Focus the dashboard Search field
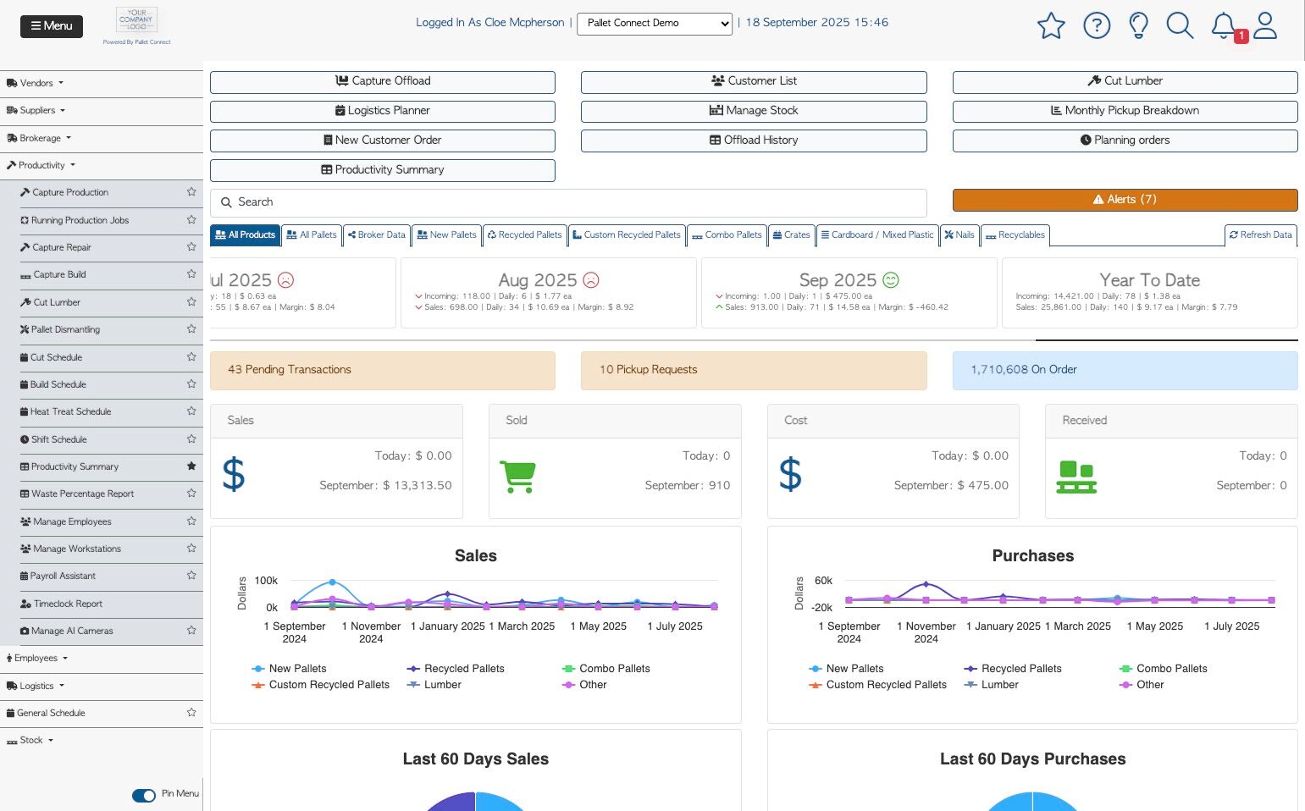Screen dimensions: 1305x811 (x=568, y=202)
